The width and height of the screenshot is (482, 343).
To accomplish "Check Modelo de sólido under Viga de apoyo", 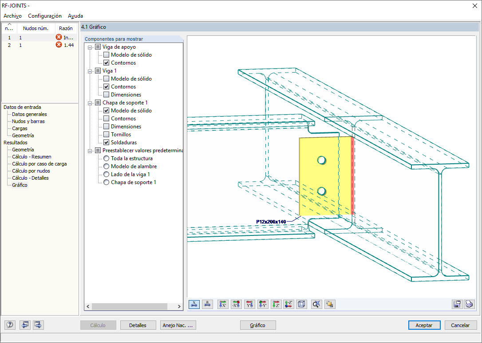I will (106, 55).
